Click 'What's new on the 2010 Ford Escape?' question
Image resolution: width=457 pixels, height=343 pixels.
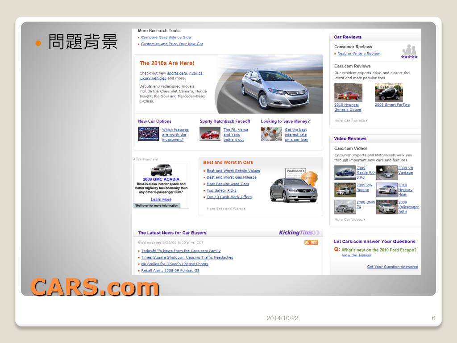(379, 250)
